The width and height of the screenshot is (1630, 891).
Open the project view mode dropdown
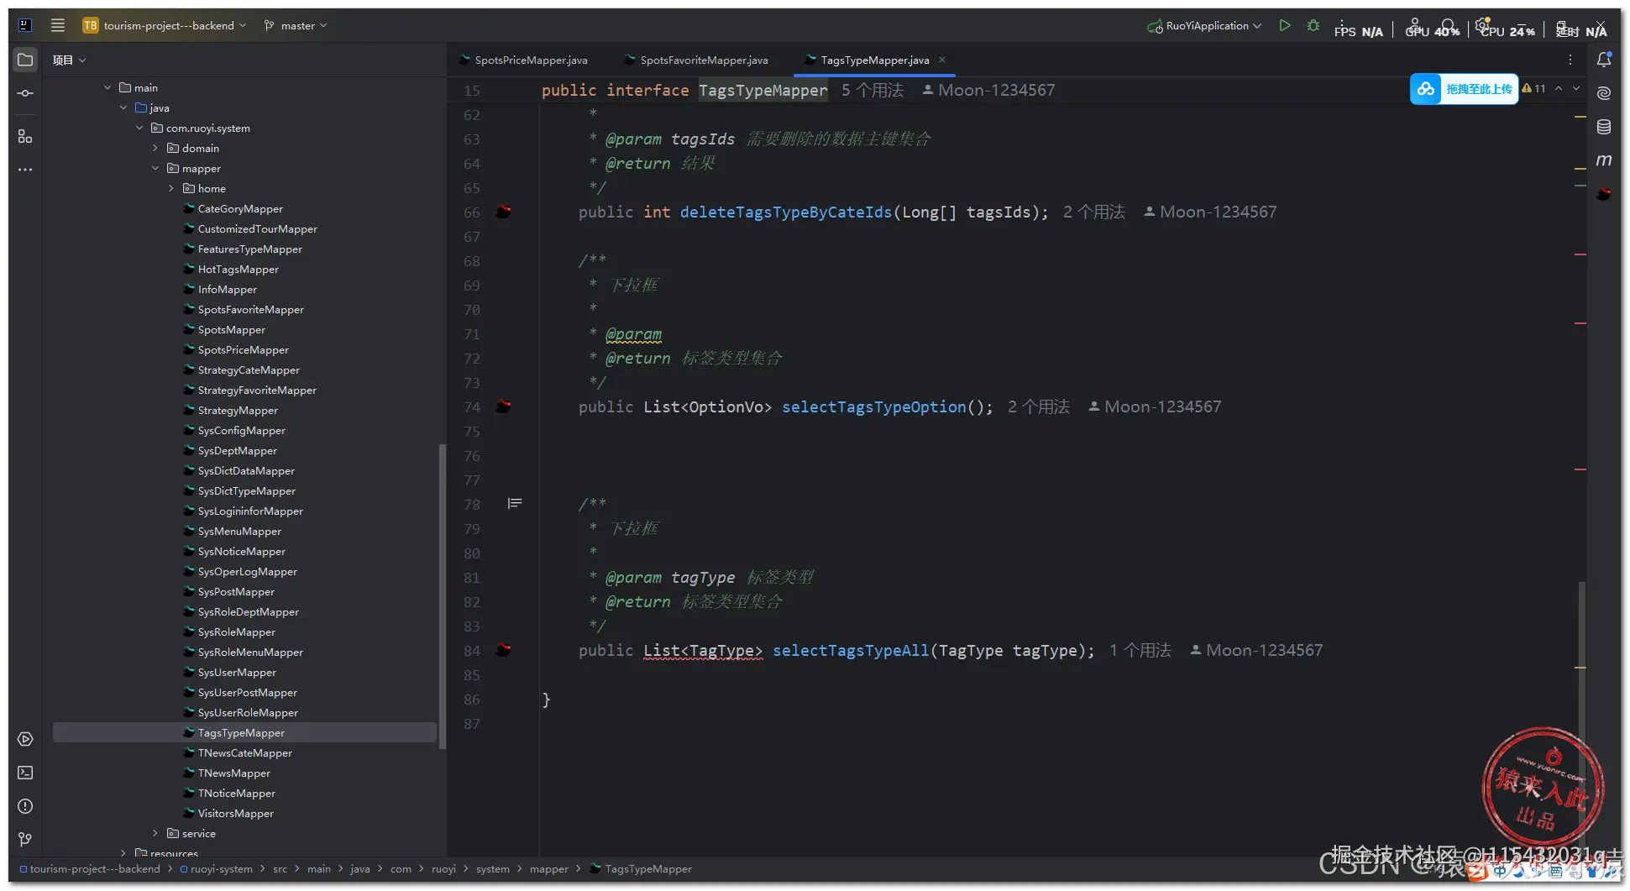69,60
